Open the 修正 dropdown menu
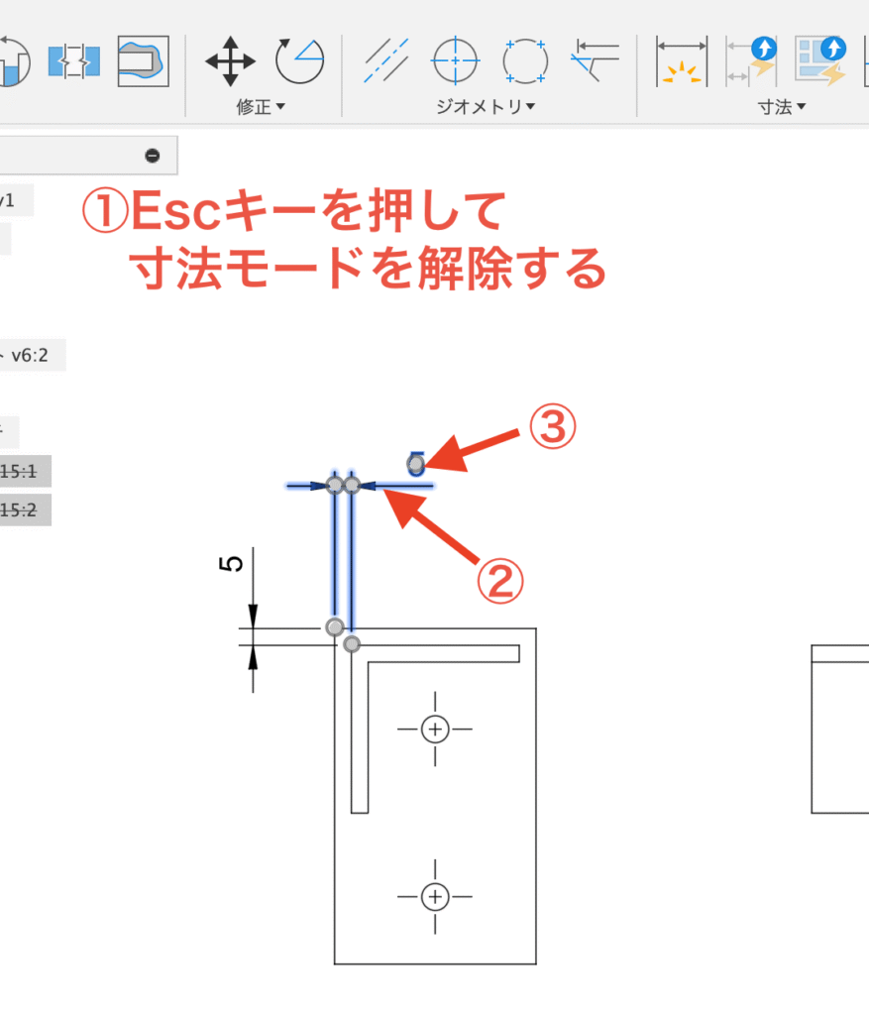The image size is (869, 1015). [x=260, y=107]
